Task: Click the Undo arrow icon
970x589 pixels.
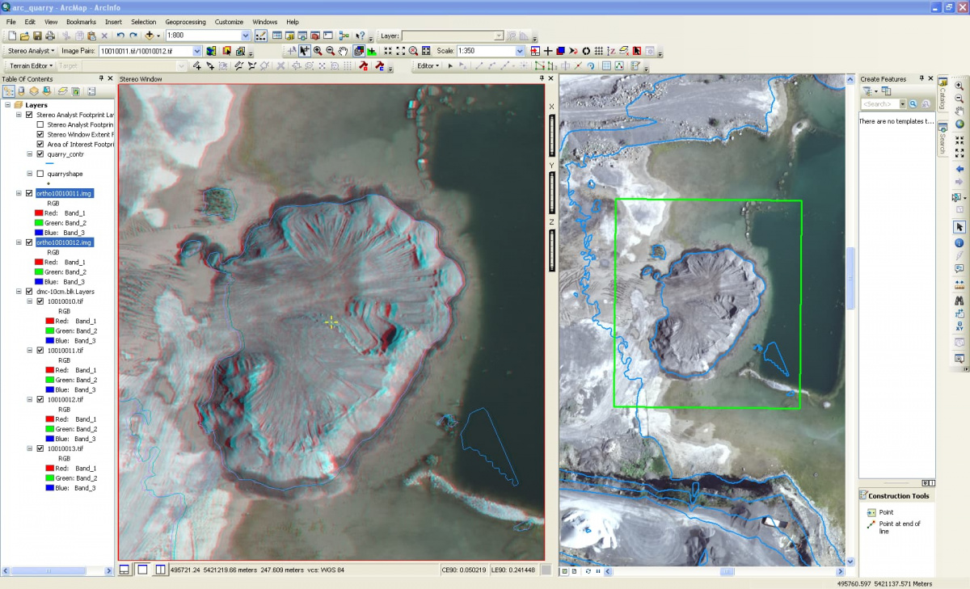Action: [x=120, y=36]
